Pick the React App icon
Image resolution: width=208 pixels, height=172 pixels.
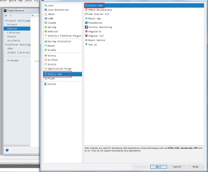(86, 19)
